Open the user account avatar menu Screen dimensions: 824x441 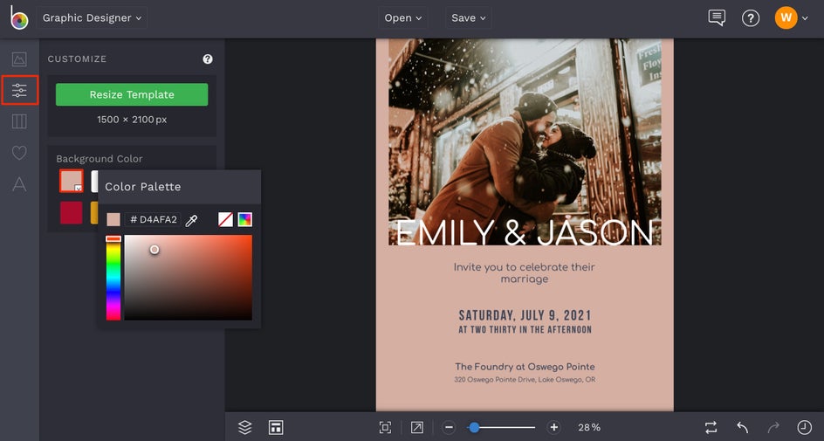(791, 17)
